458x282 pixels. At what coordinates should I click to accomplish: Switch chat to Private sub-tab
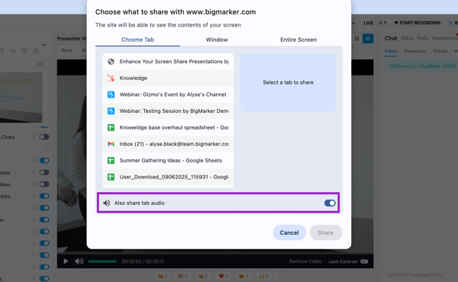coord(440,51)
